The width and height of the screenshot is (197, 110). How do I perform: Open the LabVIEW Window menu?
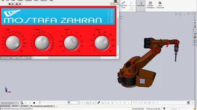(44, 1)
